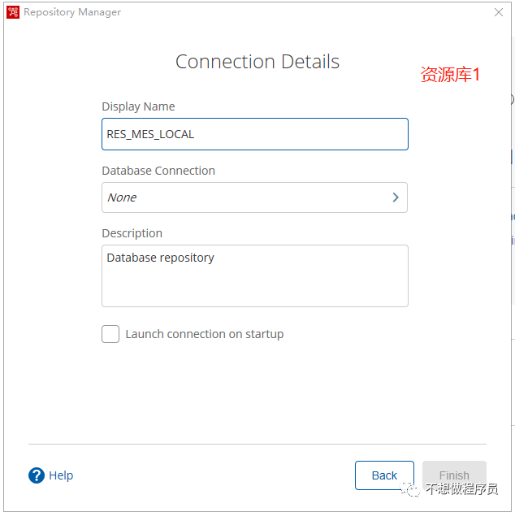The height and width of the screenshot is (512, 515).
Task: Click the blue Help question mark icon
Action: [37, 475]
